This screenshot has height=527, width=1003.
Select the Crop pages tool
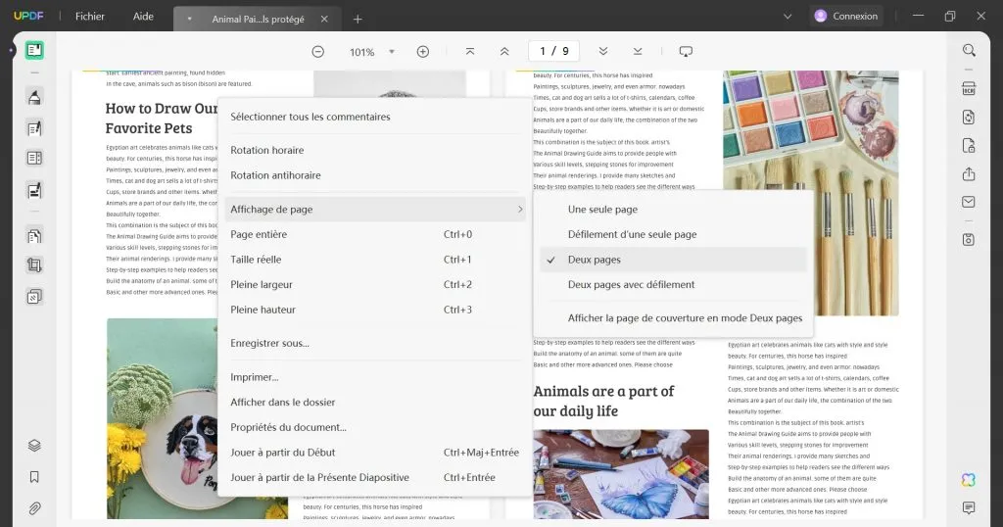coord(34,265)
